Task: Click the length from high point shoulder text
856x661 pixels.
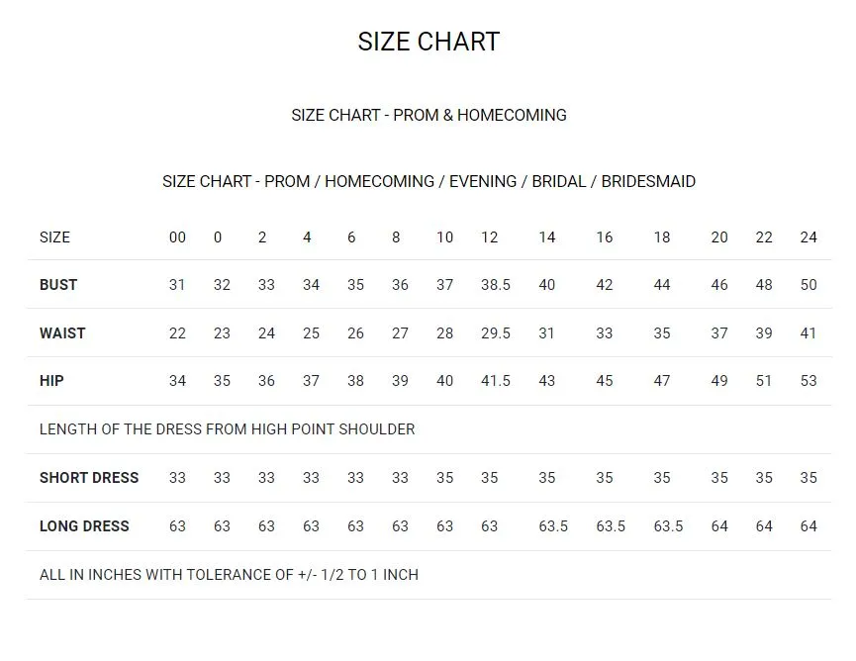Action: [227, 429]
